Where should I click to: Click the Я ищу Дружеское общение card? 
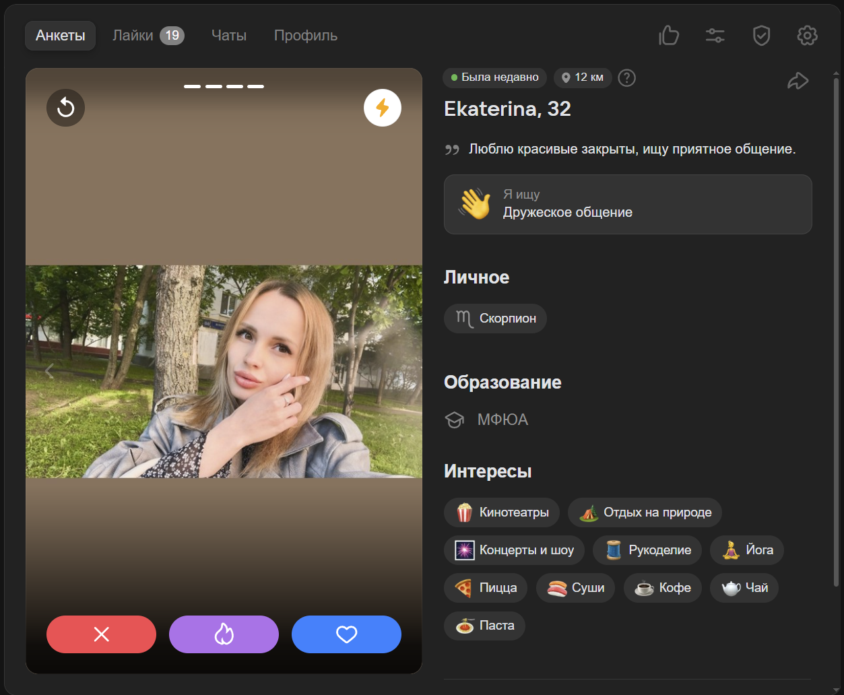pyautogui.click(x=627, y=204)
